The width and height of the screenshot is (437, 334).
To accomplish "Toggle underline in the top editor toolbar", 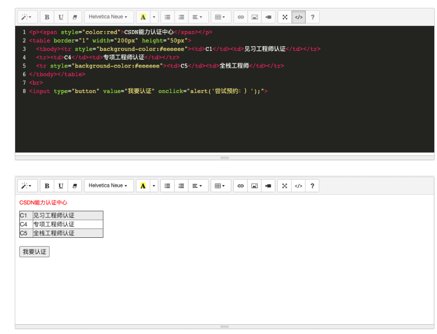I will click(x=61, y=17).
